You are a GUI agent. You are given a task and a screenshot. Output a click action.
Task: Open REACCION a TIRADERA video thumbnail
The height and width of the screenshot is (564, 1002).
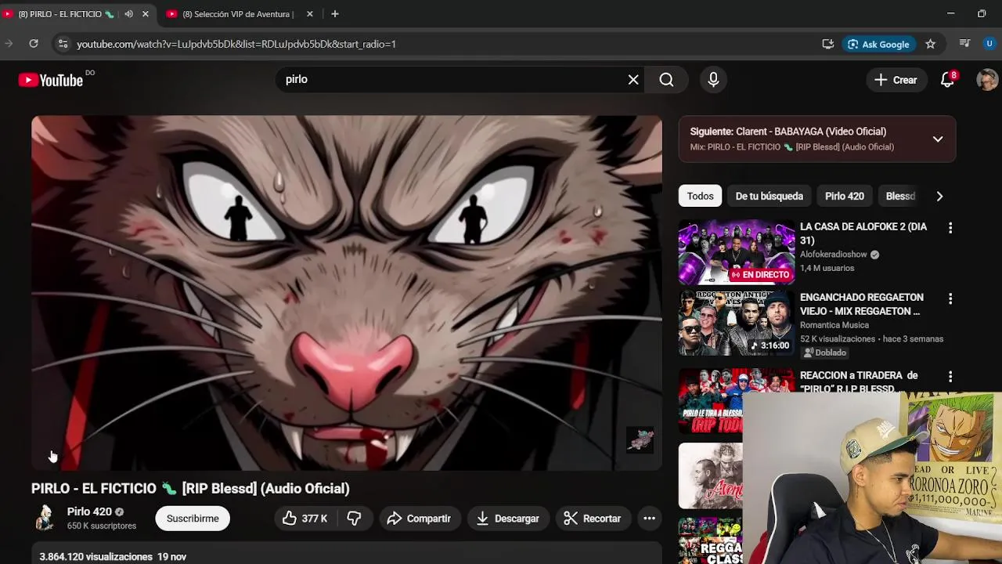[x=712, y=400]
